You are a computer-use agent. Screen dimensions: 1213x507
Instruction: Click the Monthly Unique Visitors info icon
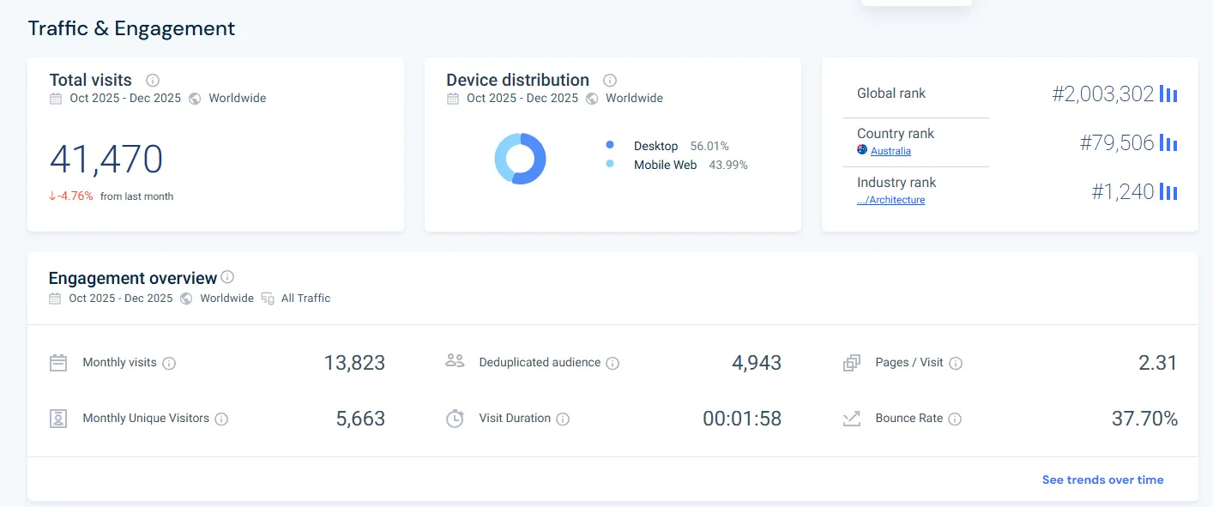point(222,419)
